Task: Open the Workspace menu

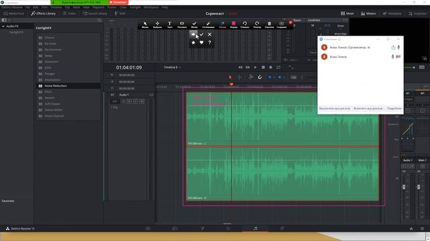Action: click(151, 7)
